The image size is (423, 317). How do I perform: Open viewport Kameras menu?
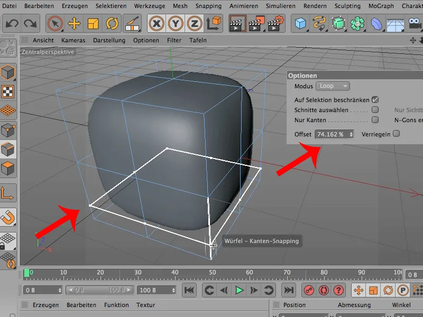click(73, 41)
